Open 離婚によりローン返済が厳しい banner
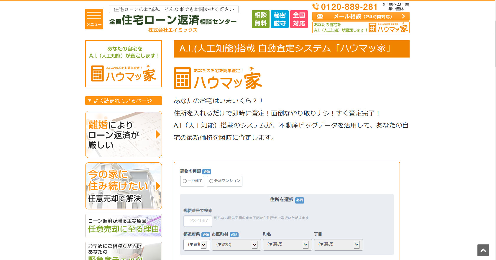The height and width of the screenshot is (260, 496). coord(123,134)
